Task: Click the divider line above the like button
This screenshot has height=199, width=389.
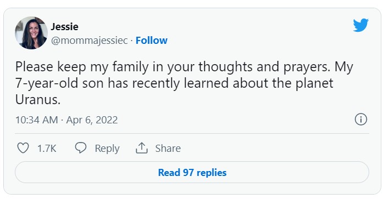Action: pyautogui.click(x=192, y=134)
